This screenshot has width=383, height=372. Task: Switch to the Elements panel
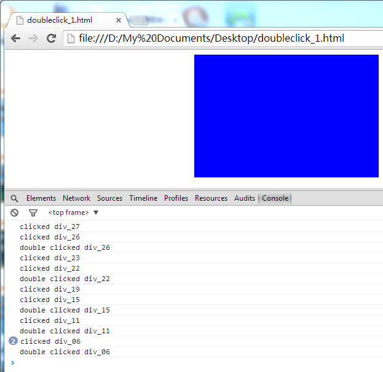coord(41,198)
